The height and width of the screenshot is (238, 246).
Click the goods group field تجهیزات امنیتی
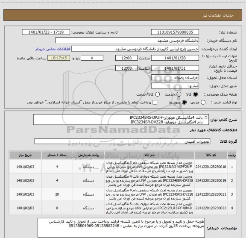[x=122, y=141]
